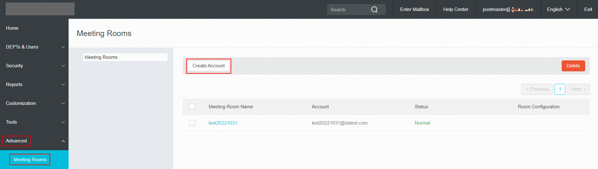The width and height of the screenshot is (598, 169).
Task: Toggle the select-all checkbox in table header
Action: click(x=192, y=107)
